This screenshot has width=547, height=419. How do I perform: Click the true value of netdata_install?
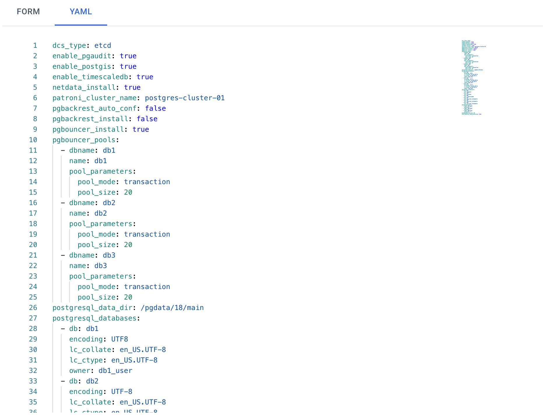[132, 87]
